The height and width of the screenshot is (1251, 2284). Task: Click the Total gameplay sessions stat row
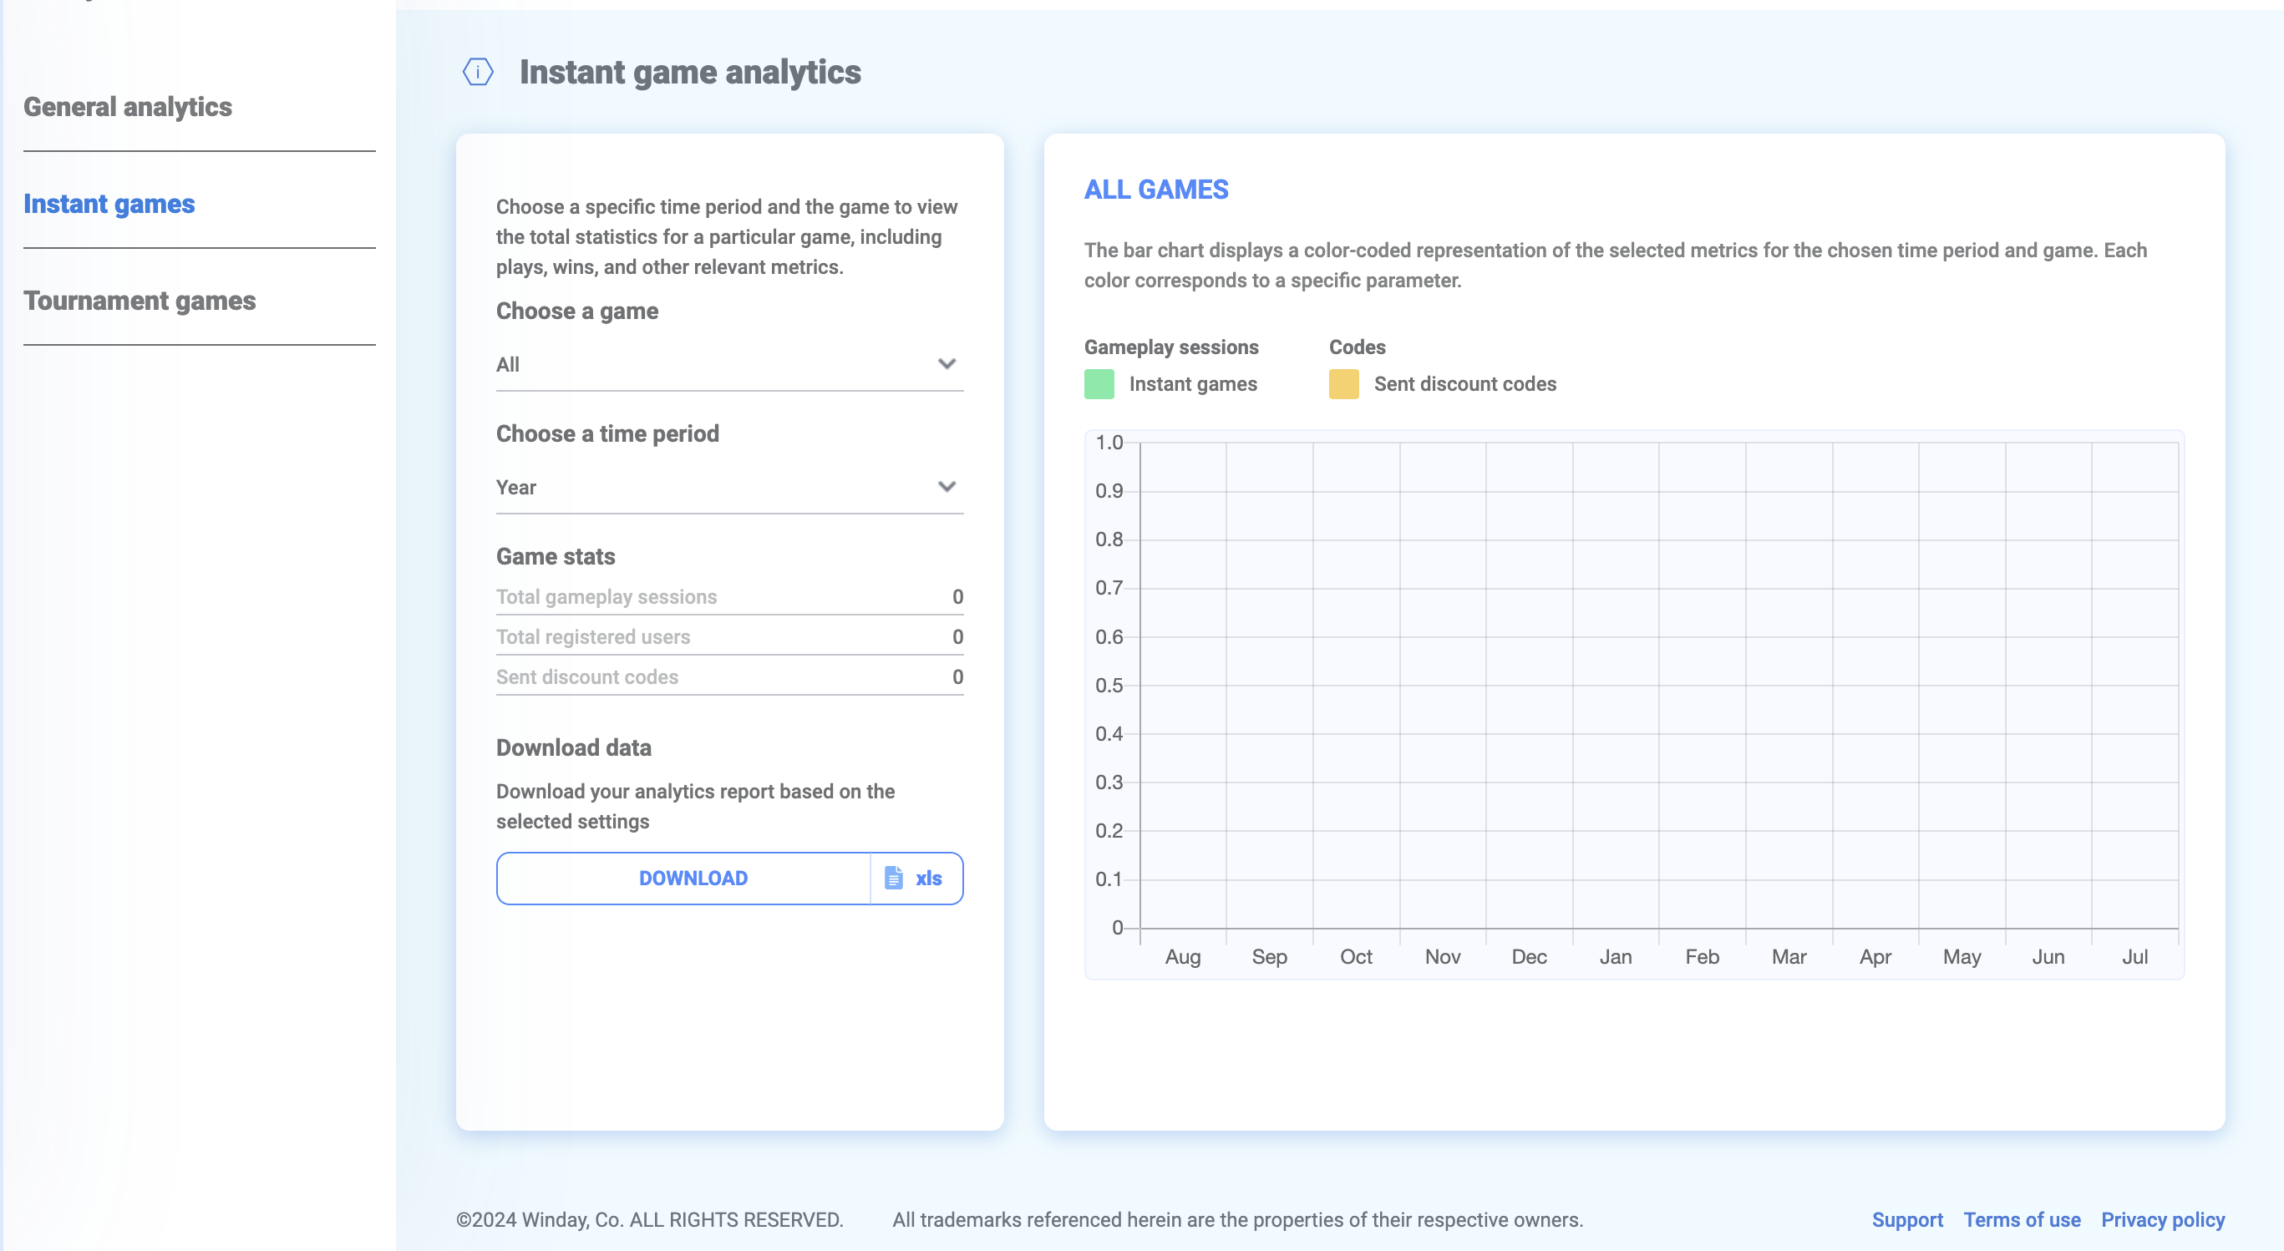coord(728,596)
